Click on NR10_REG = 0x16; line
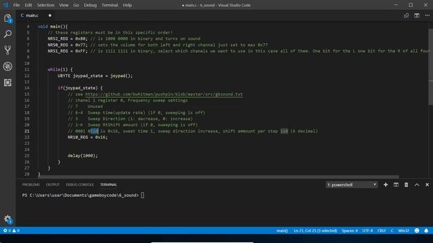This screenshot has height=243, width=433. click(x=88, y=137)
